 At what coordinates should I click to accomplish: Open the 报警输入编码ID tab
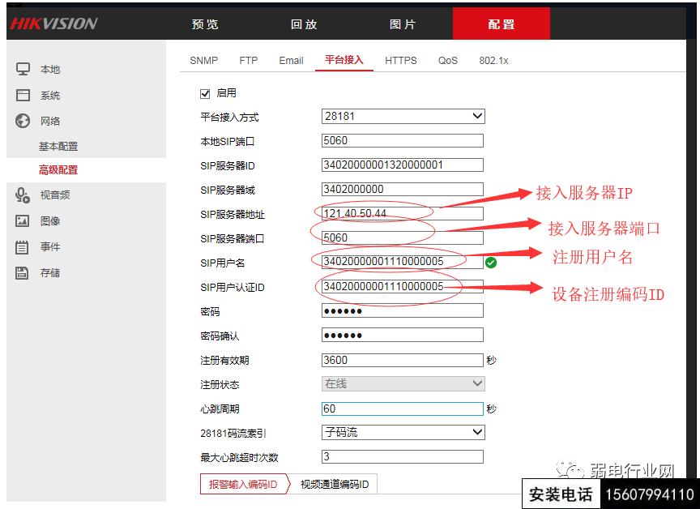pyautogui.click(x=243, y=485)
